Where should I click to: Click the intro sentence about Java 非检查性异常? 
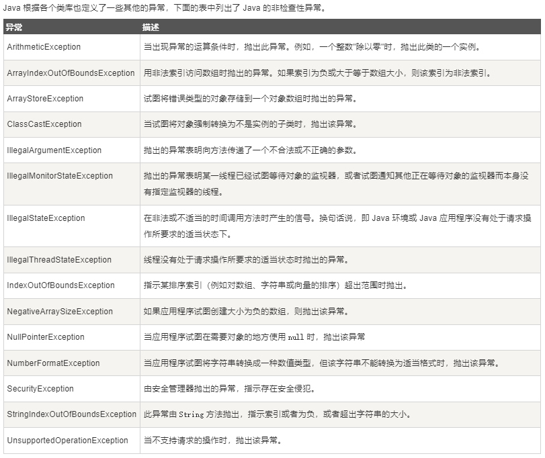165,7
